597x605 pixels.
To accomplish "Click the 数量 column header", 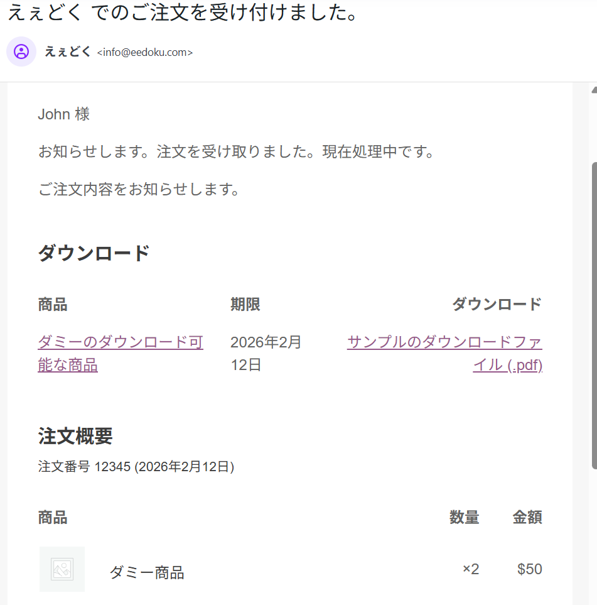I will click(x=464, y=518).
